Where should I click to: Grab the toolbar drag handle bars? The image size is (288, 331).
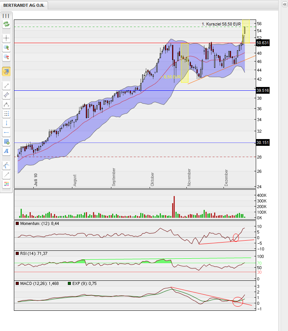coord(6,16)
